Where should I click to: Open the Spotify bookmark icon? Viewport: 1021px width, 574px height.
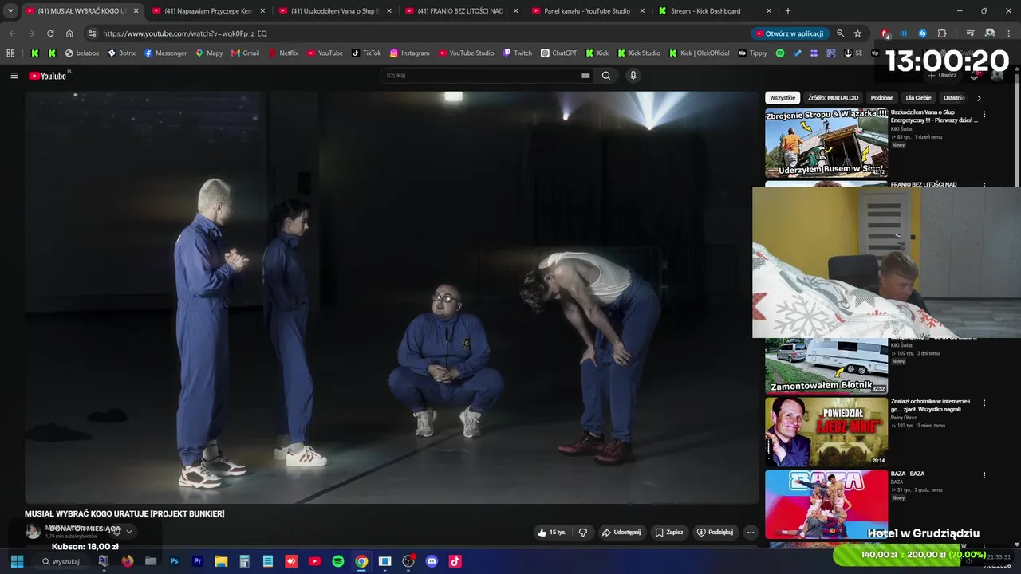[780, 53]
